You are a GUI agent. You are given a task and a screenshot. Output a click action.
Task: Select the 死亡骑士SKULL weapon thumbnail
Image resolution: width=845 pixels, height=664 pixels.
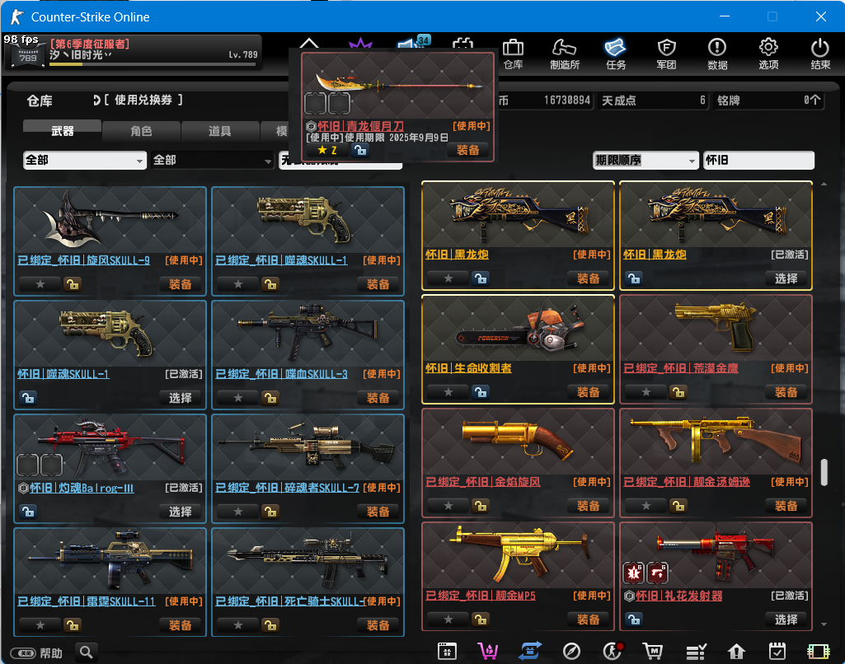[307, 560]
